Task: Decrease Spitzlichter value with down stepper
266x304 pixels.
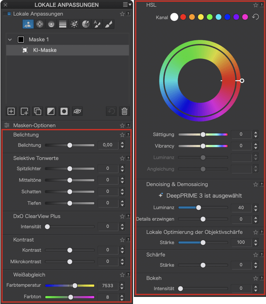Action: click(x=122, y=171)
